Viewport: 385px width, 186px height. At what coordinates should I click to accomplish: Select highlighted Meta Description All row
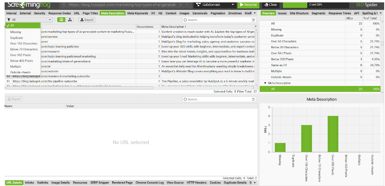coord(320,89)
